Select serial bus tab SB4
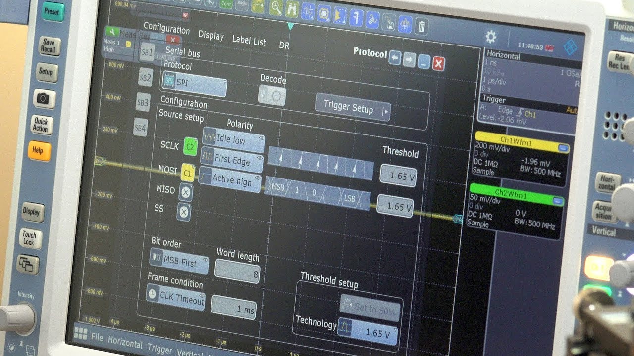This screenshot has width=634, height=356. tap(141, 128)
